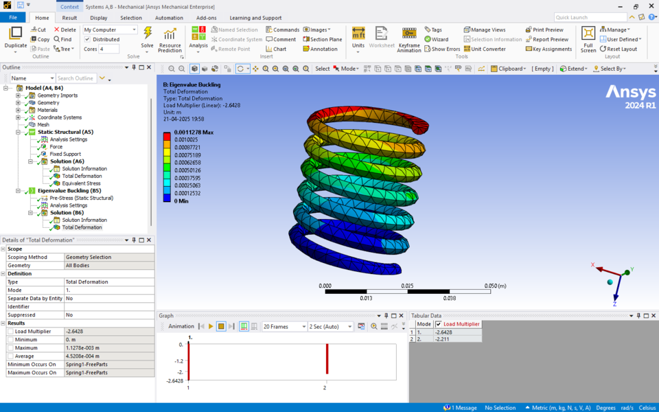The height and width of the screenshot is (412, 659).
Task: Click the Solve lightning icon
Action: pos(149,33)
